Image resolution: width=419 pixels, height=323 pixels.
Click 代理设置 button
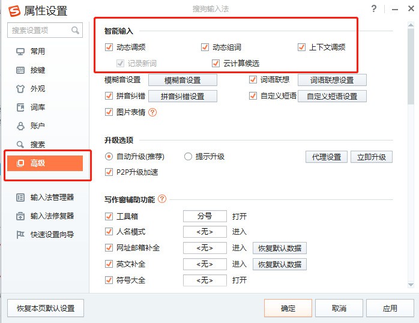(327, 157)
